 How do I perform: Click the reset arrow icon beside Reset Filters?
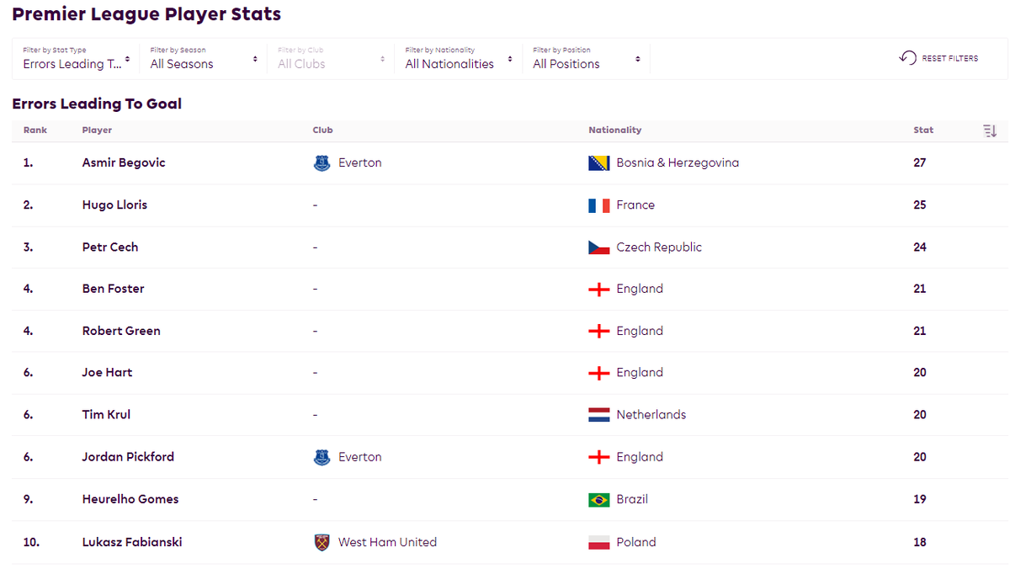point(907,58)
